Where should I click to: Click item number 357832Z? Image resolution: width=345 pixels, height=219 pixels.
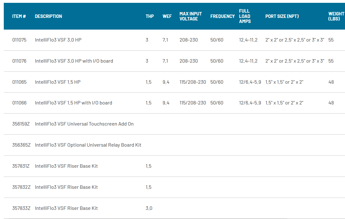pyautogui.click(x=21, y=187)
